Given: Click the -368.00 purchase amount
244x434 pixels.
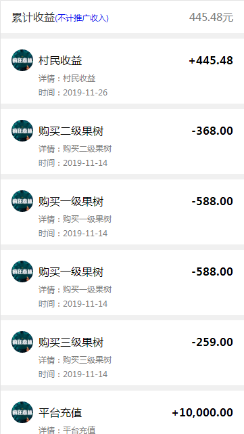Looking at the screenshot, I should click(212, 131).
